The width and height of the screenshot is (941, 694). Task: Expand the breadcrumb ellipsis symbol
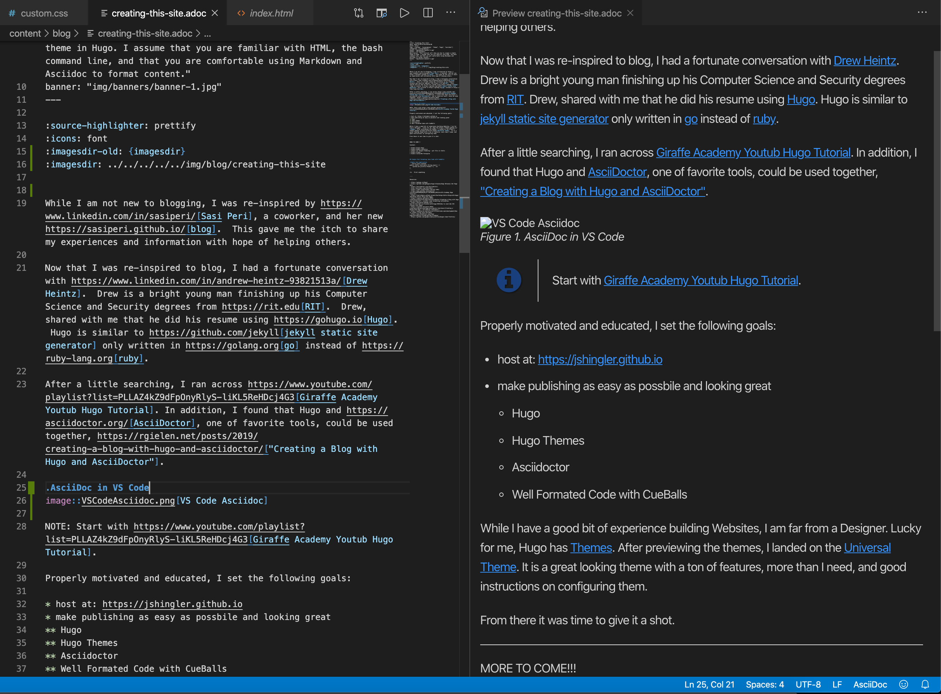click(x=207, y=34)
